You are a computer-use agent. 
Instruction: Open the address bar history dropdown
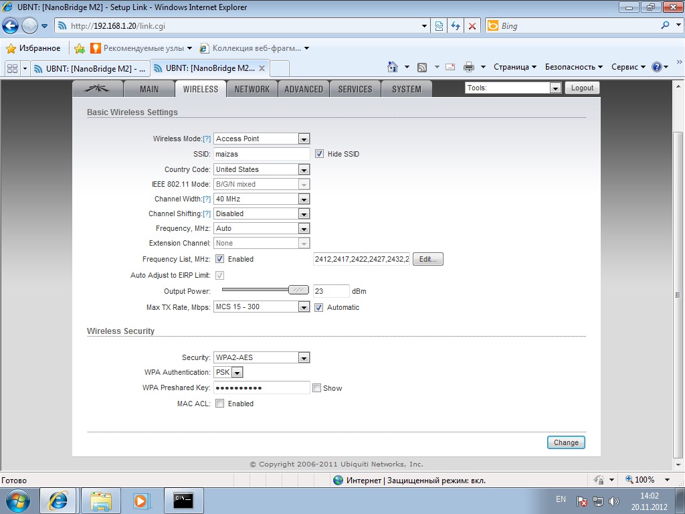(424, 26)
